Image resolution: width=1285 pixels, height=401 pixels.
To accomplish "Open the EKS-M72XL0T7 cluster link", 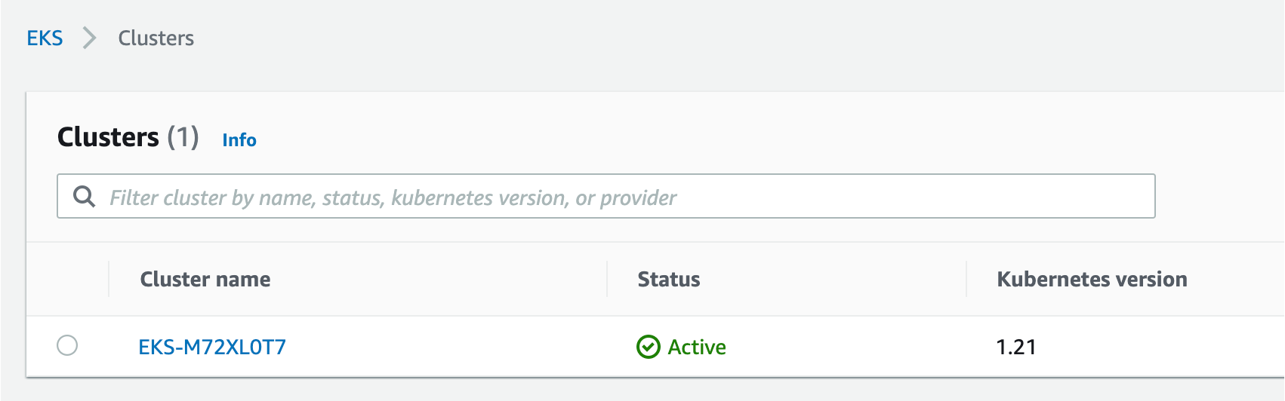I will pyautogui.click(x=212, y=347).
